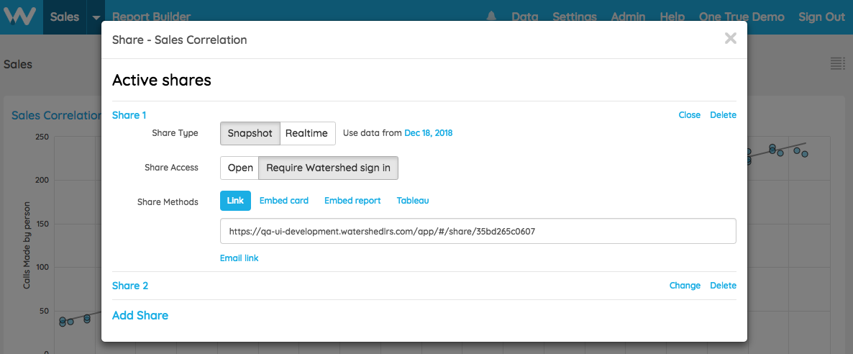The width and height of the screenshot is (853, 354).
Task: Switch to Tableau share method
Action: click(x=413, y=201)
